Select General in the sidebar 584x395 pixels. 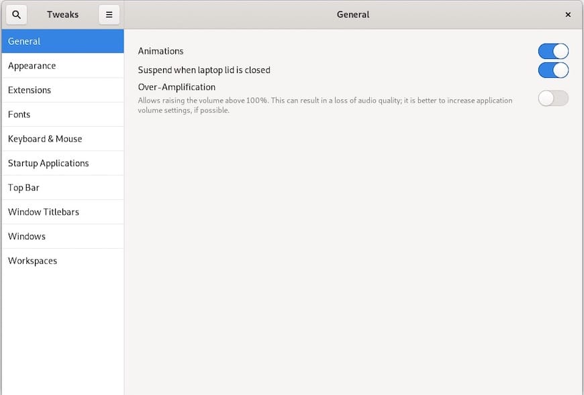[62, 41]
